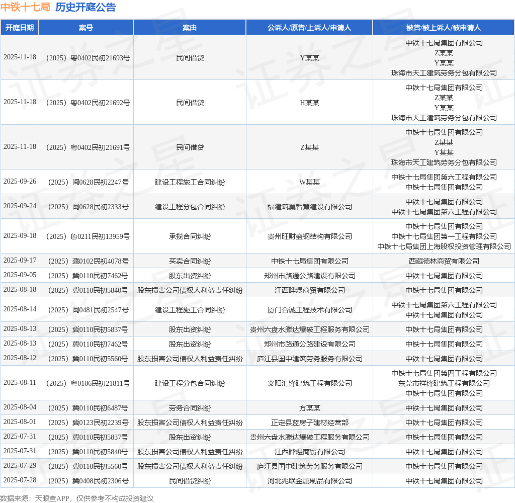Click the 历史开庭公告 title text
The width and height of the screenshot is (515, 503).
click(85, 7)
